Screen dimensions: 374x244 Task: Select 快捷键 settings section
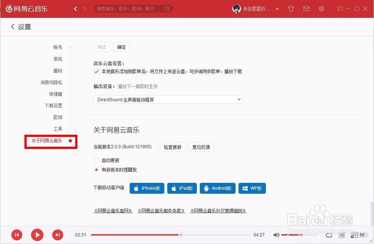[56, 94]
